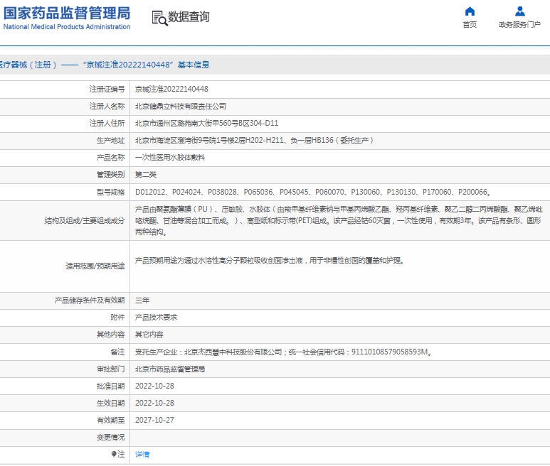
Task: Click the product name 一次性医用水胶体敷料
Action: click(x=170, y=158)
